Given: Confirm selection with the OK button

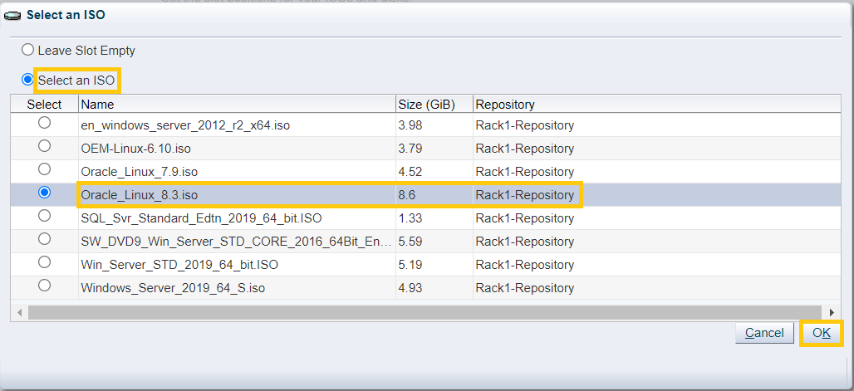Looking at the screenshot, I should 822,333.
